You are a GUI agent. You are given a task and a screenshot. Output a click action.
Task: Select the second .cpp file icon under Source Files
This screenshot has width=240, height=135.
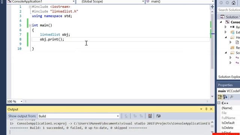[x=237, y=63]
